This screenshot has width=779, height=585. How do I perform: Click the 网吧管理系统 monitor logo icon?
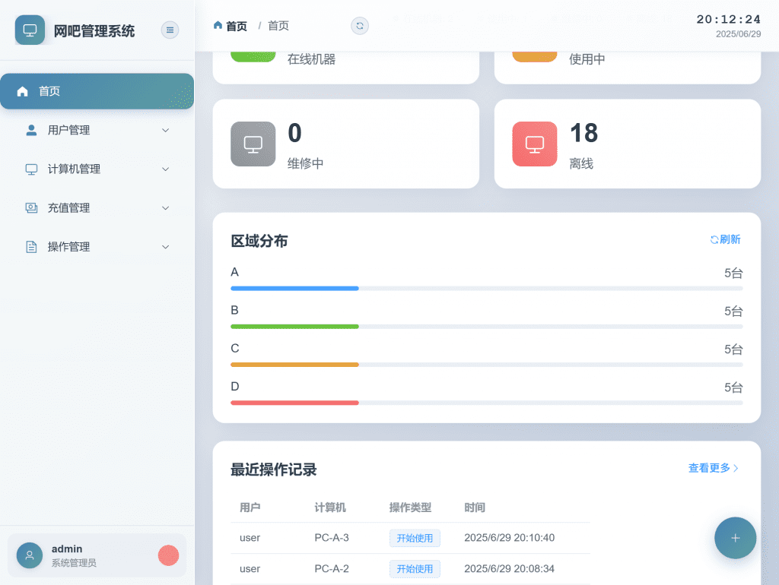[30, 30]
